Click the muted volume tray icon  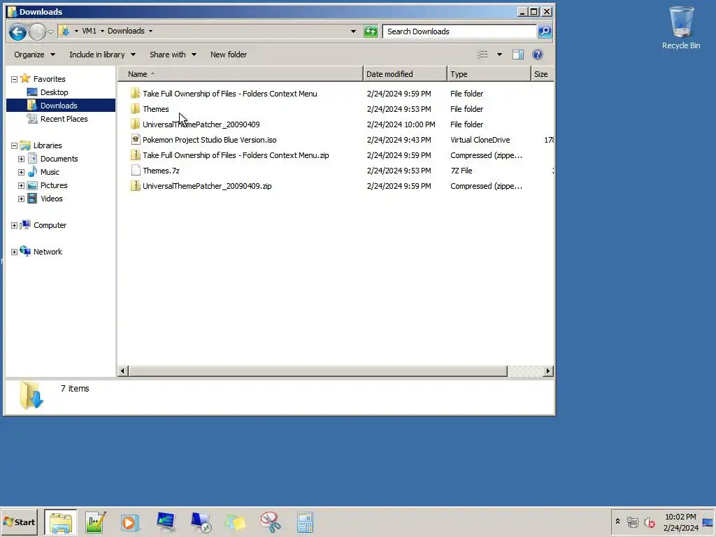click(x=650, y=522)
